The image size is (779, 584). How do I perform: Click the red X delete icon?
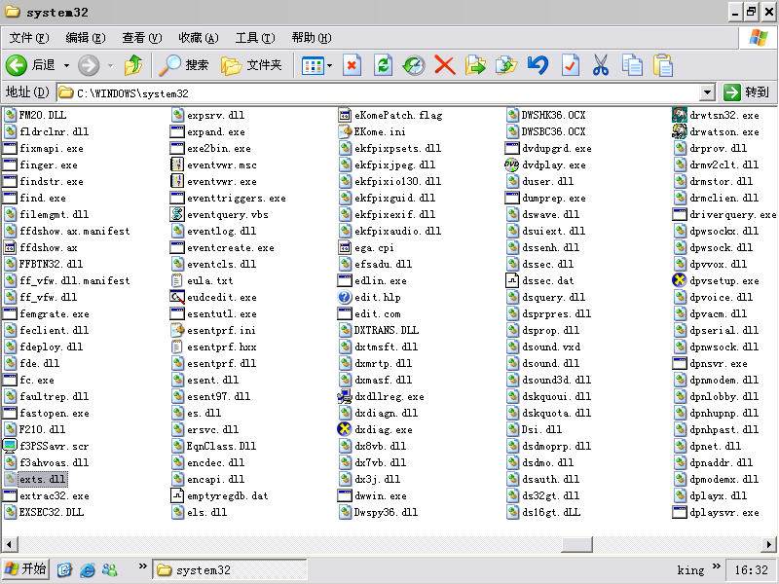(445, 65)
